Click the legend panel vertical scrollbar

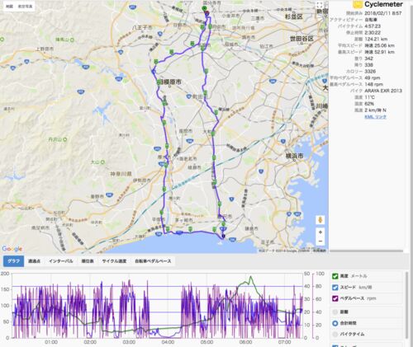(x=407, y=305)
